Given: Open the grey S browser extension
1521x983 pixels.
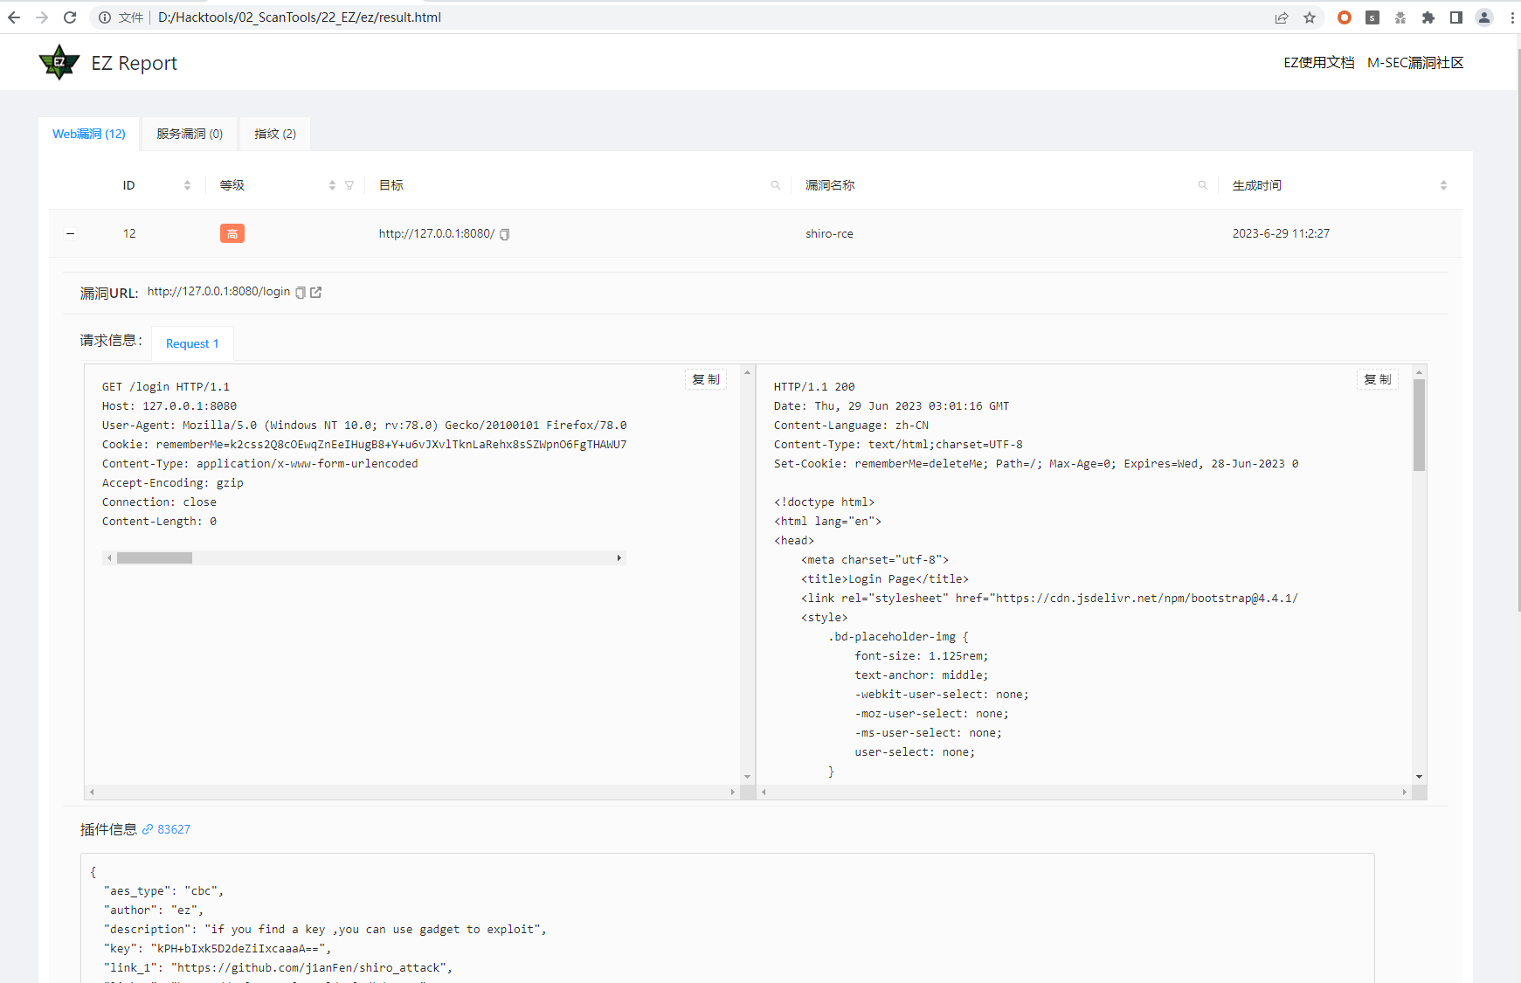Looking at the screenshot, I should pyautogui.click(x=1372, y=17).
